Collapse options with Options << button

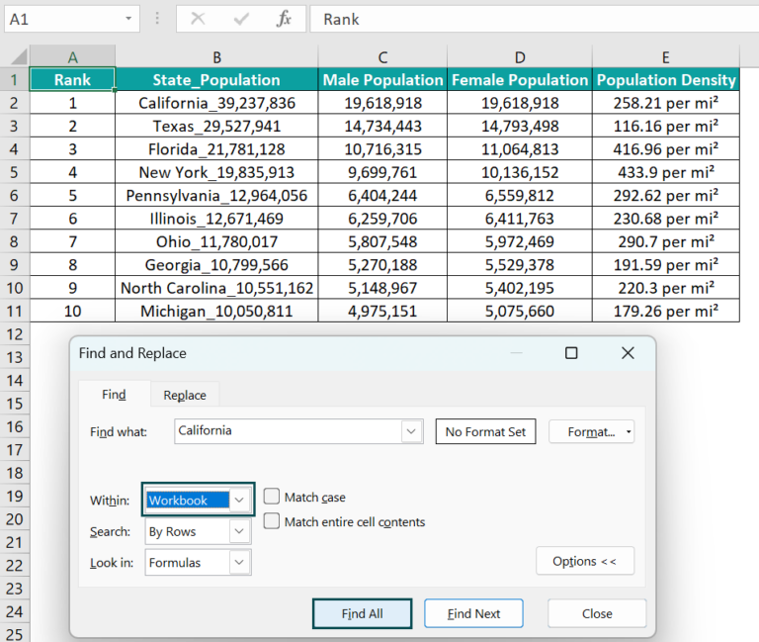pos(584,561)
